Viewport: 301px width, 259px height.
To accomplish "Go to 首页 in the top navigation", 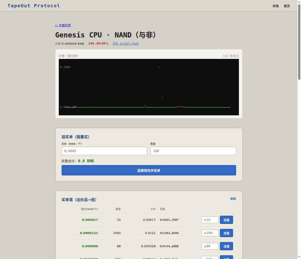I will coord(287,6).
